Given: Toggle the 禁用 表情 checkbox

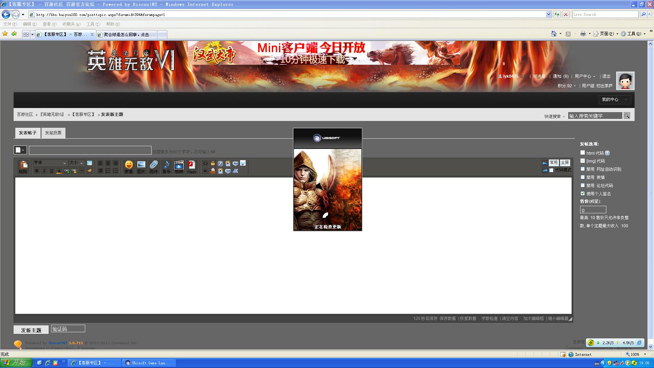Looking at the screenshot, I should tap(582, 177).
